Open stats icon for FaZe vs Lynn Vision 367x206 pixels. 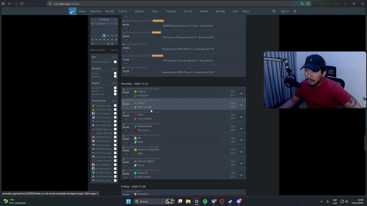point(241,117)
